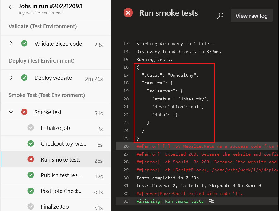Screen dimensions: 279x211
Task: Click the green check icon on Validate Bicep code
Action: point(24,43)
